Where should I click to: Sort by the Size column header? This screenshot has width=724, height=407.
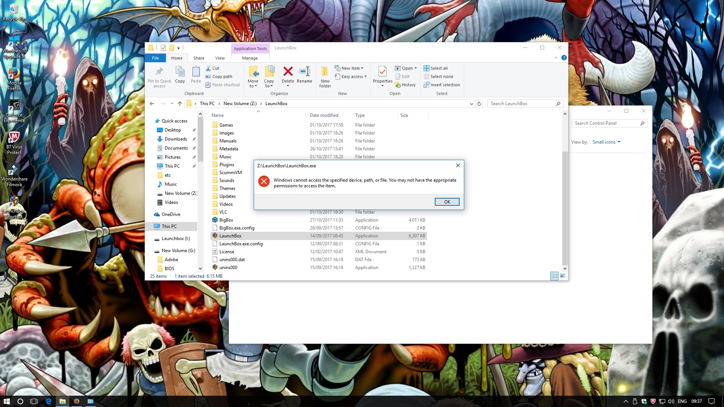[404, 115]
